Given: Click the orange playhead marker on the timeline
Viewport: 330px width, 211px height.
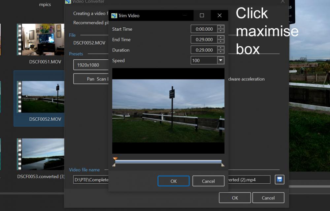Looking at the screenshot, I should [x=115, y=159].
